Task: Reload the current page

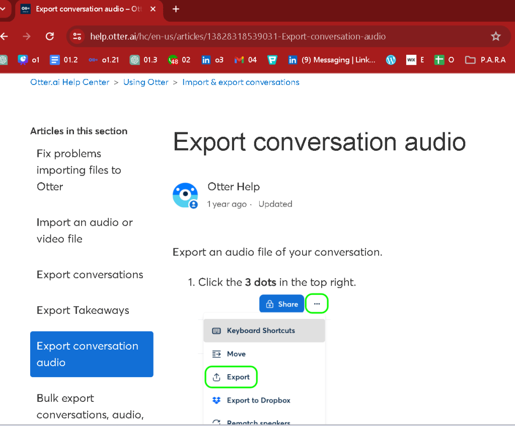Action: 50,36
